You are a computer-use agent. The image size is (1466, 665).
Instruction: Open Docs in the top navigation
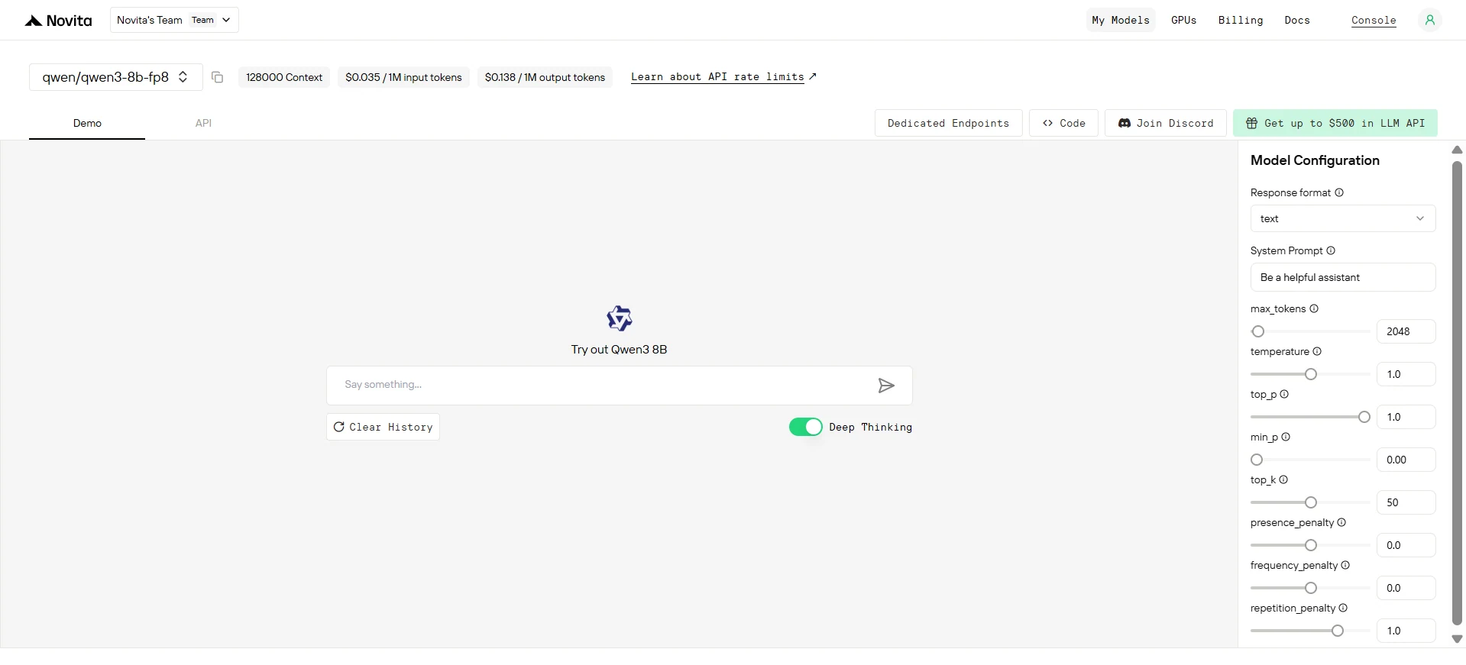tap(1297, 20)
